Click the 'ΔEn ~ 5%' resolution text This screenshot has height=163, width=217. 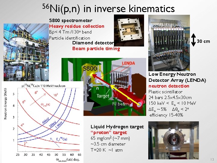158,109
